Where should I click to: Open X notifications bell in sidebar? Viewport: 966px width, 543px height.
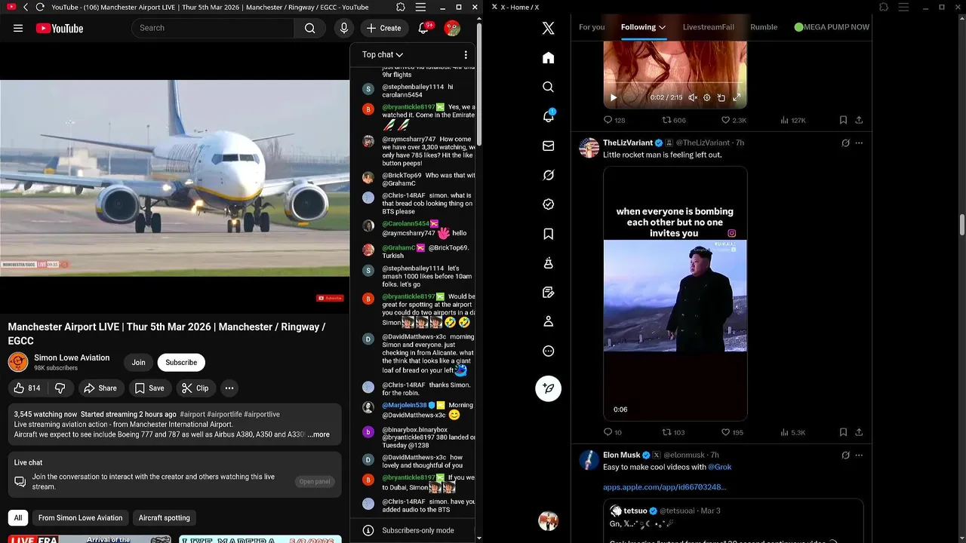pos(549,116)
